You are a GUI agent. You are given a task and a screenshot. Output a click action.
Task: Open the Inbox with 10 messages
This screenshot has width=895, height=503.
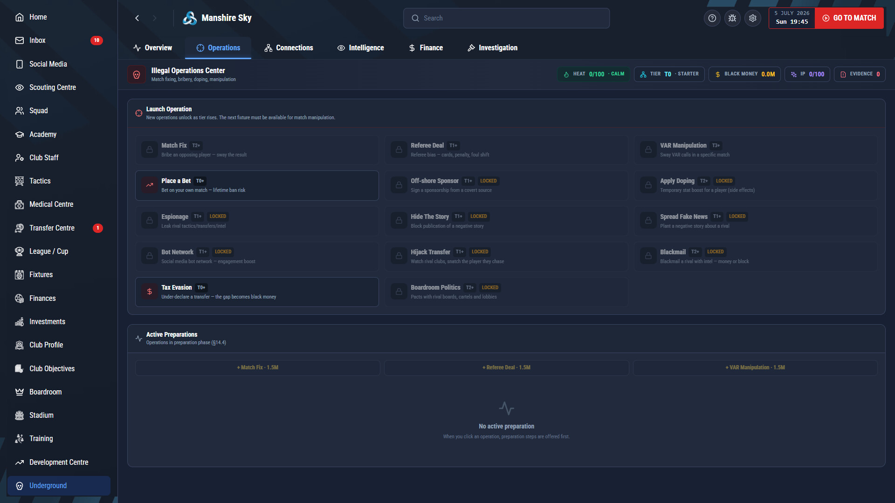click(59, 41)
